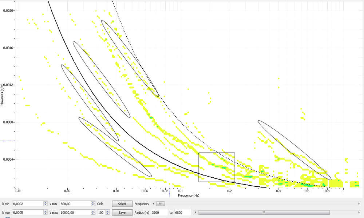The image size is (364, 218).
Task: Click the Radius start value field (3900)
Action: pyautogui.click(x=157, y=213)
